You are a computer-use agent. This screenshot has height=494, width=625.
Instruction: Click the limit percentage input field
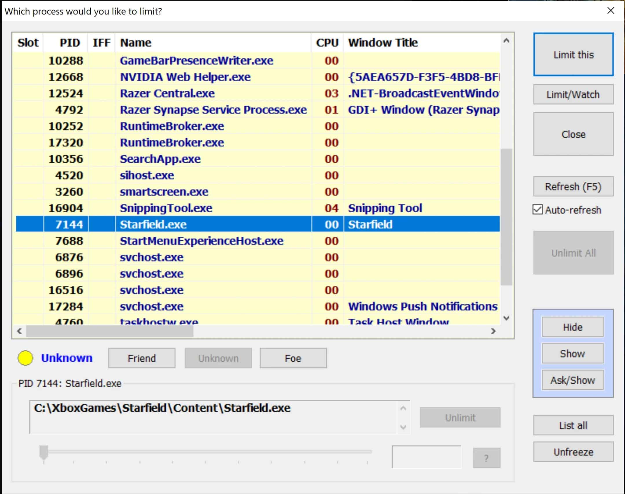point(426,457)
